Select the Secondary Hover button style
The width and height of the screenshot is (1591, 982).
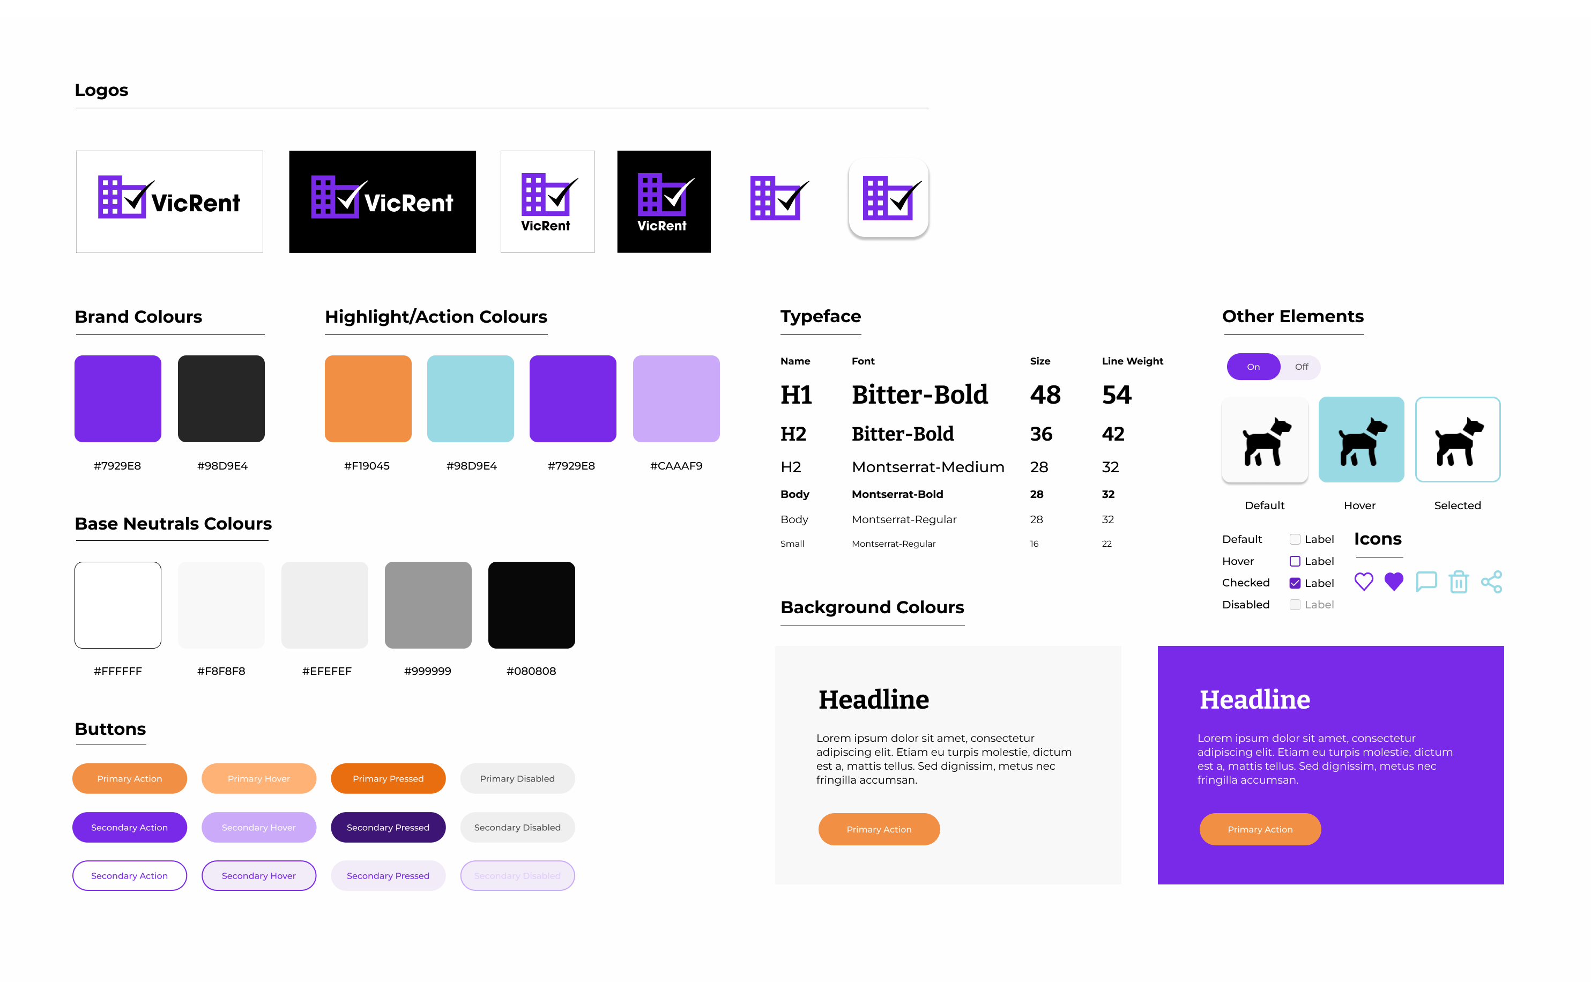pos(257,828)
